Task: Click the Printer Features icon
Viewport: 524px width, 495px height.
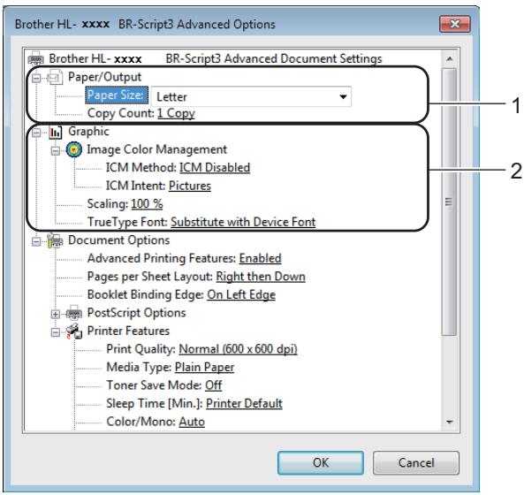Action: click(74, 331)
